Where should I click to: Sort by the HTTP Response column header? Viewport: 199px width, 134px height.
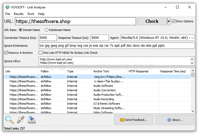(x=143, y=71)
